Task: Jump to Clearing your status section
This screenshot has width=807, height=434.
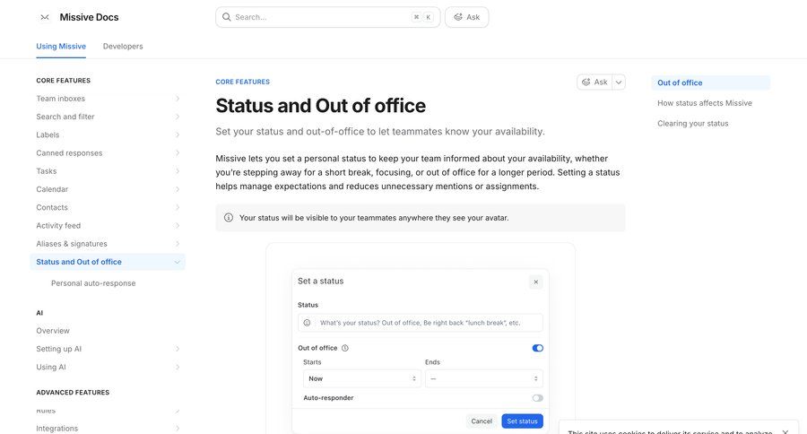Action: 693,124
